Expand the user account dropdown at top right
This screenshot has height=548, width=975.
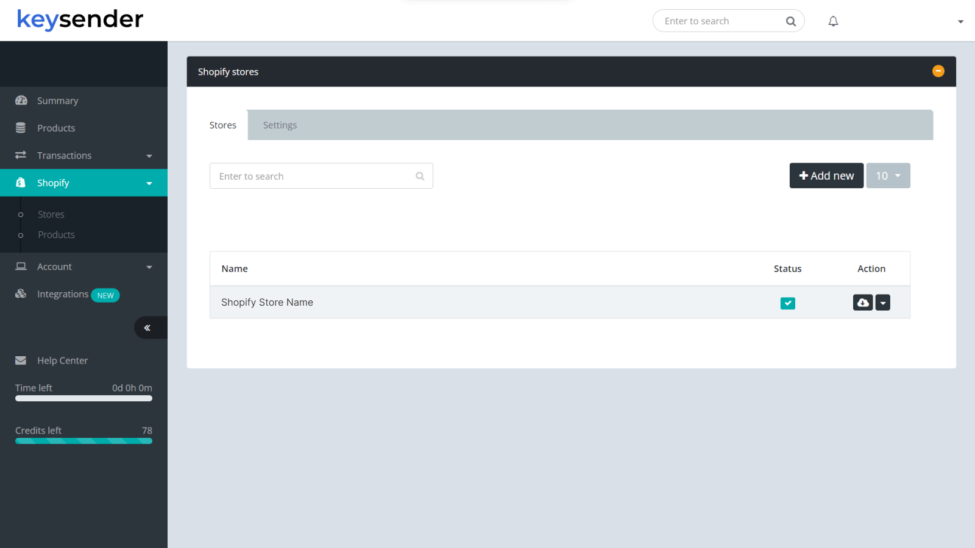960,21
